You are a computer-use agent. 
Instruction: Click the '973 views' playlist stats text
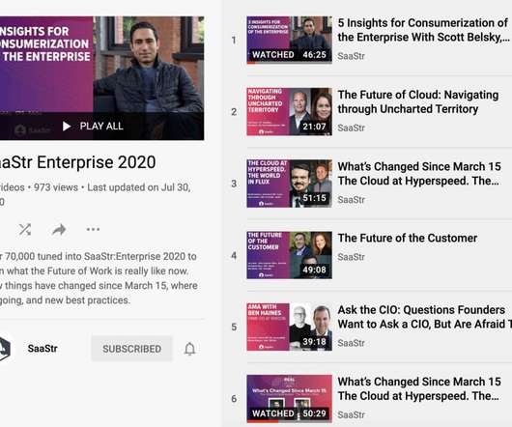coord(56,187)
